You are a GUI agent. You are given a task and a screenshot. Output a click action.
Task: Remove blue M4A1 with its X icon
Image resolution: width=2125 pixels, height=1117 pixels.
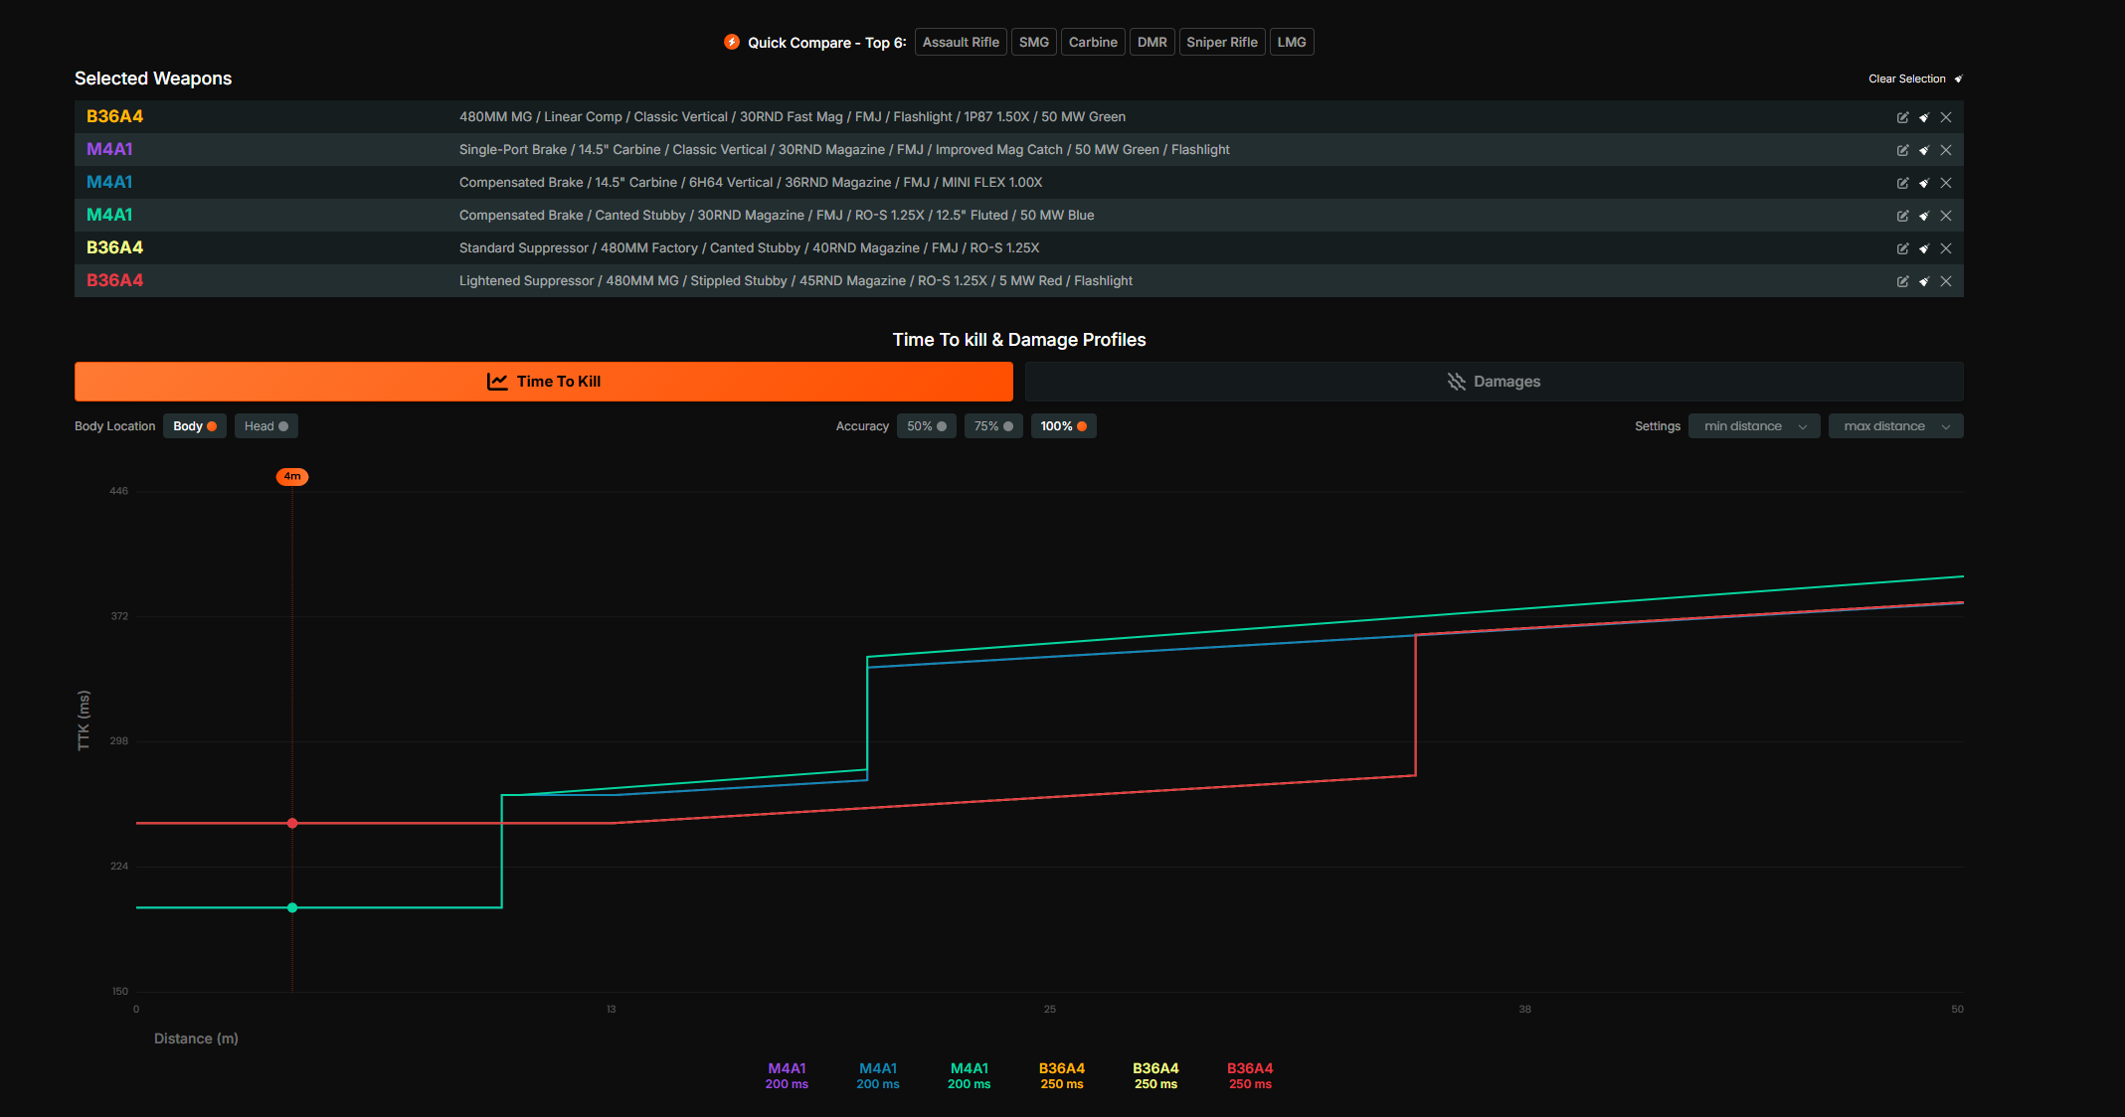coord(1946,183)
